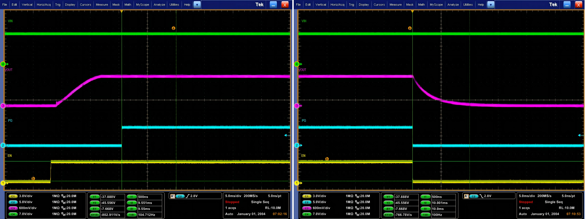
Task: Click the C4 channel badge in right scope
Action: tap(307, 214)
